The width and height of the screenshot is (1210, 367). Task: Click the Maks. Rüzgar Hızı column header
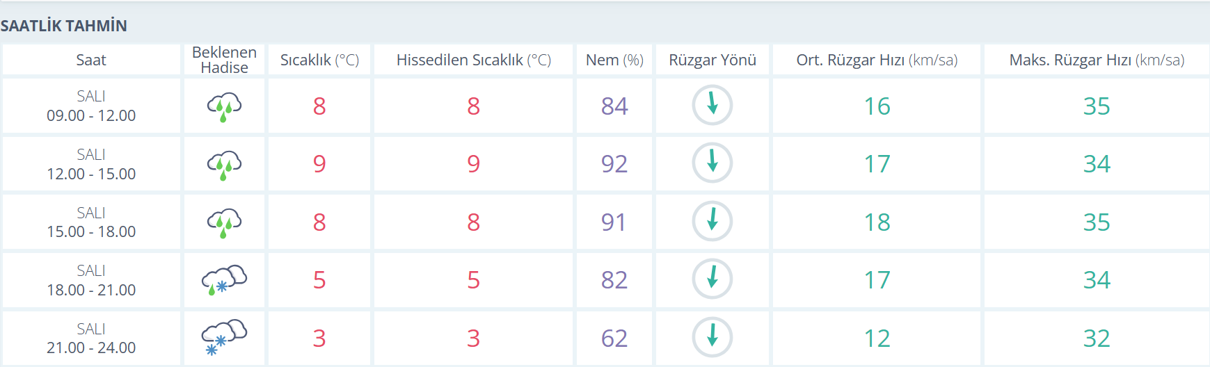[1097, 60]
